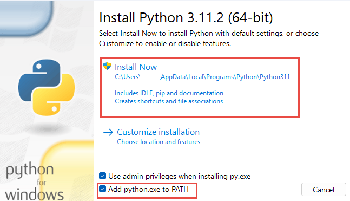350x201 pixels.
Task: Start installation with Install Now
Action: (136, 67)
